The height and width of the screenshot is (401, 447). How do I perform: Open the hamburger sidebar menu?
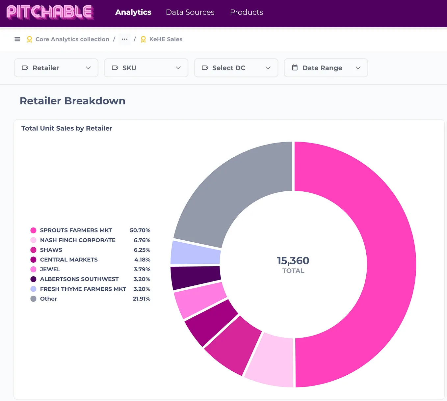click(x=17, y=39)
